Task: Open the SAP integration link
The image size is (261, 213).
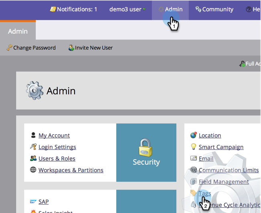Action: click(x=43, y=202)
